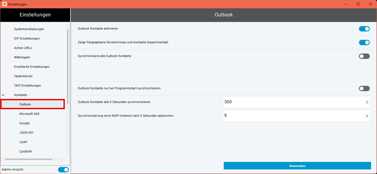Open Systemeinstellungen in the sidebar
This screenshot has width=377, height=174.
pos(29,29)
